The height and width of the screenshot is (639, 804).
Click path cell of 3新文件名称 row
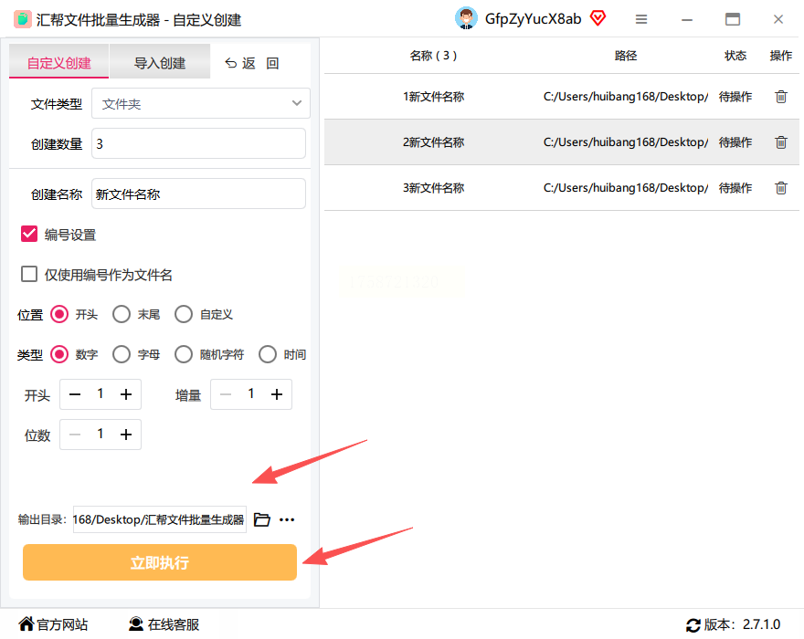tap(626, 187)
